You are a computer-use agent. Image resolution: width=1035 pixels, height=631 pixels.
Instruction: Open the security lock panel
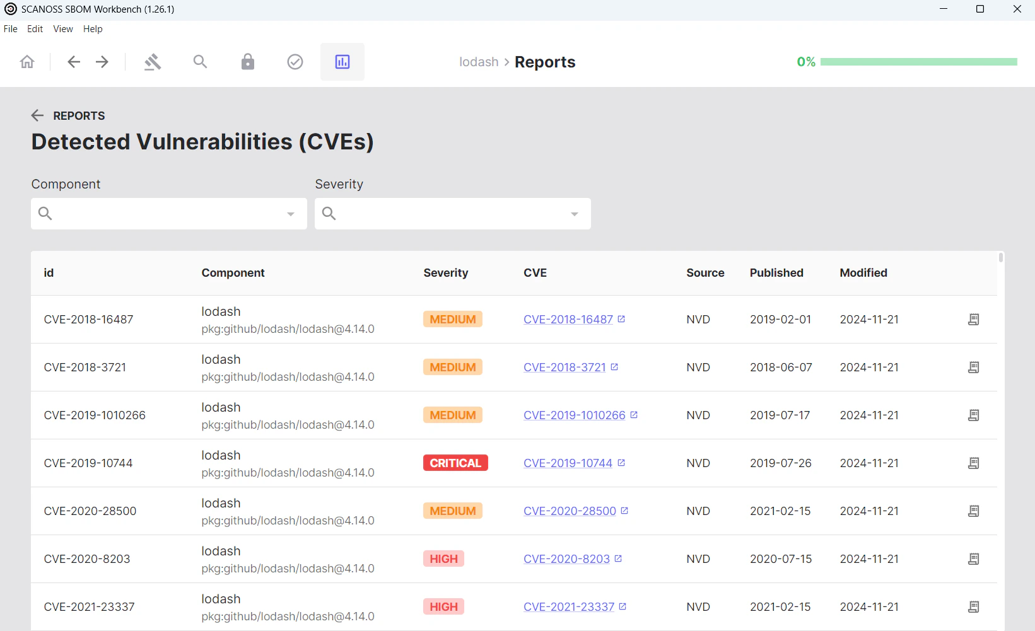[247, 61]
